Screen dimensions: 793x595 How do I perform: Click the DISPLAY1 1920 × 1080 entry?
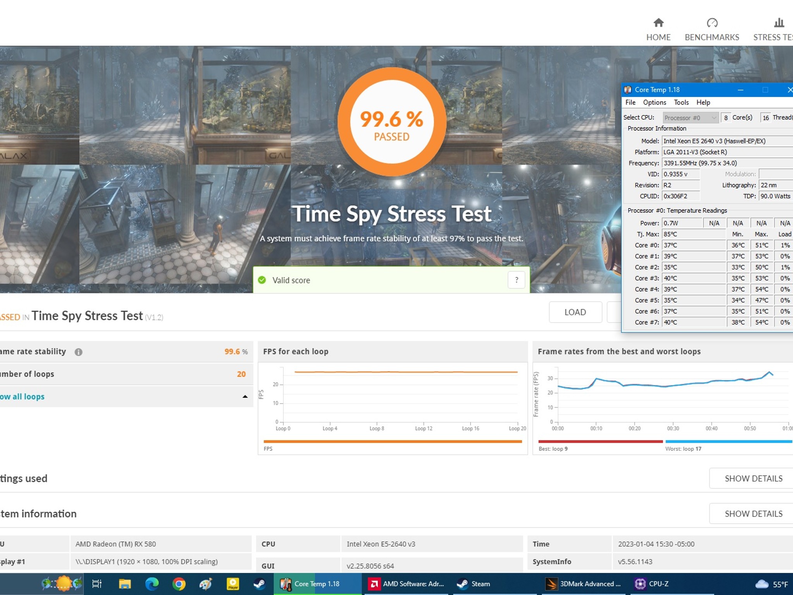(146, 562)
